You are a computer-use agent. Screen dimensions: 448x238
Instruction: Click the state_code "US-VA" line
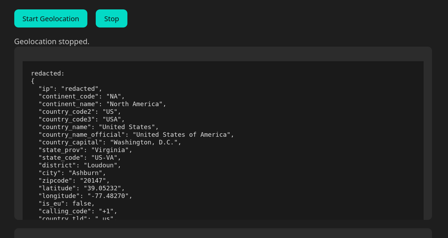tap(80, 157)
